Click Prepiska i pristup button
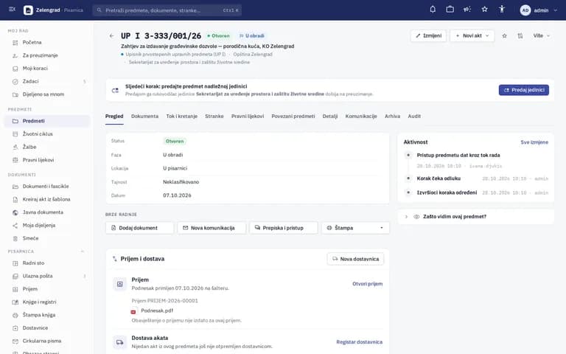 pos(284,228)
